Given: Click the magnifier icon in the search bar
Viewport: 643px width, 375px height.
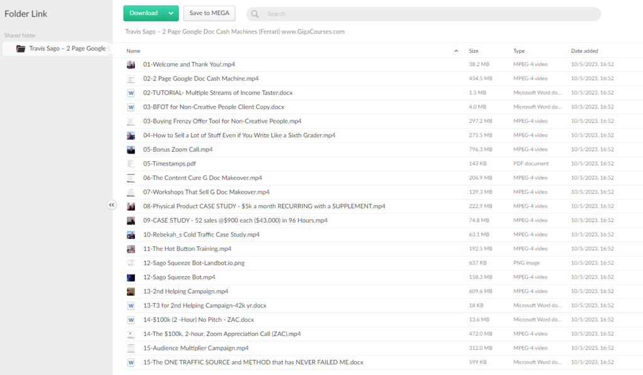Looking at the screenshot, I should pyautogui.click(x=254, y=13).
